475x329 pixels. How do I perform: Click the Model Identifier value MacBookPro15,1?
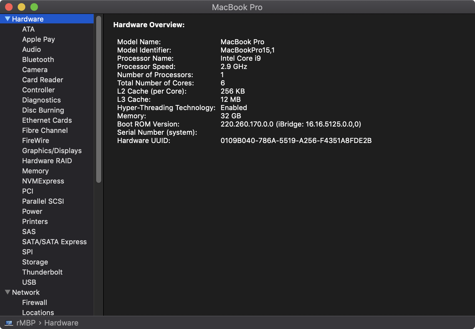(248, 50)
